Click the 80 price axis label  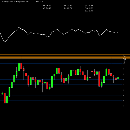[123, 69]
